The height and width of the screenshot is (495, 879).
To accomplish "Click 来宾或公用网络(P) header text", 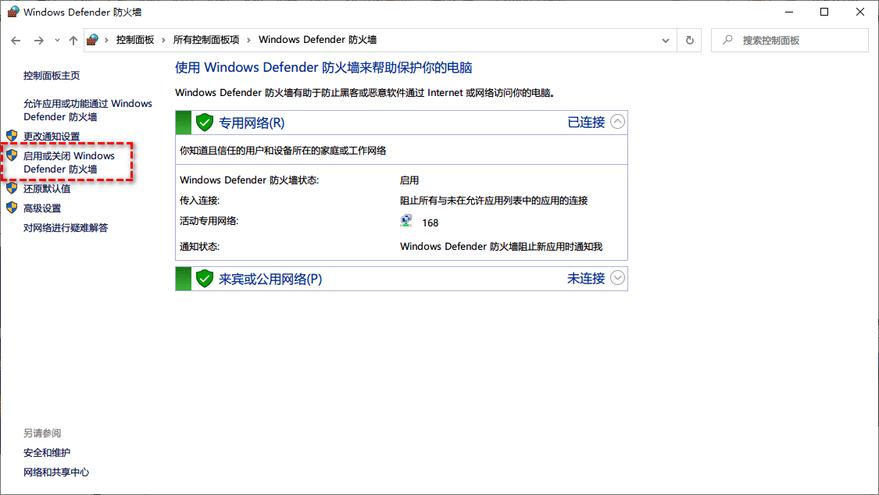I will [270, 279].
